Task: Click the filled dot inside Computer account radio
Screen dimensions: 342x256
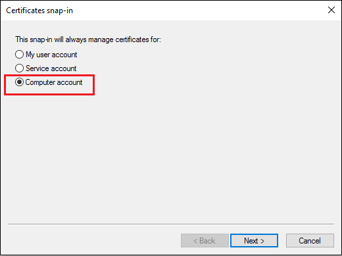Action: [19, 82]
